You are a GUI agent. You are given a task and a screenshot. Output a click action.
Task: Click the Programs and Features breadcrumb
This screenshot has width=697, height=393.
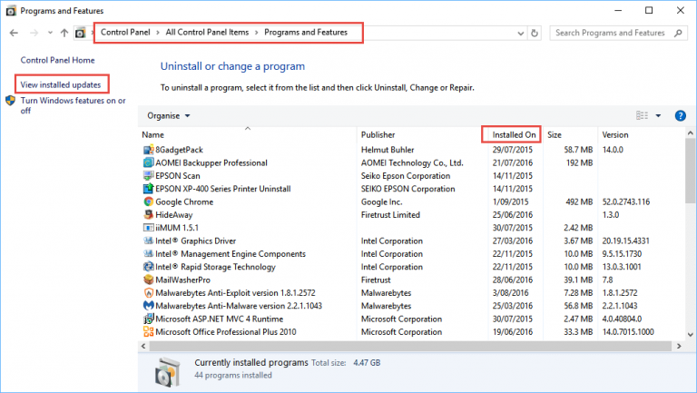point(306,32)
